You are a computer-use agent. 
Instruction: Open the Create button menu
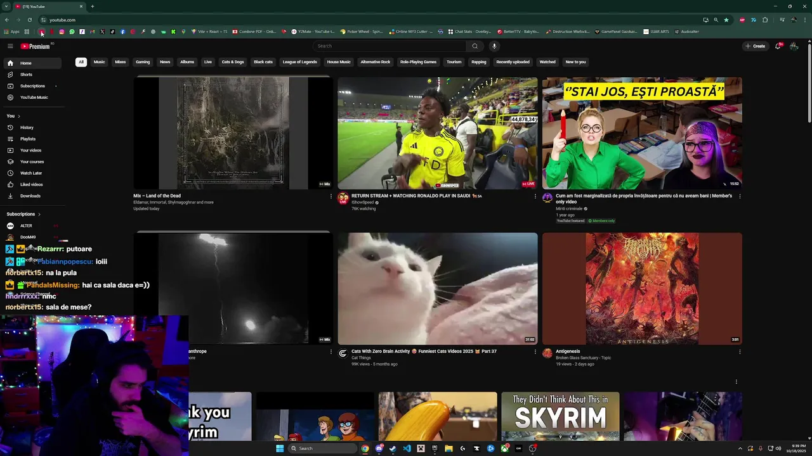click(756, 46)
